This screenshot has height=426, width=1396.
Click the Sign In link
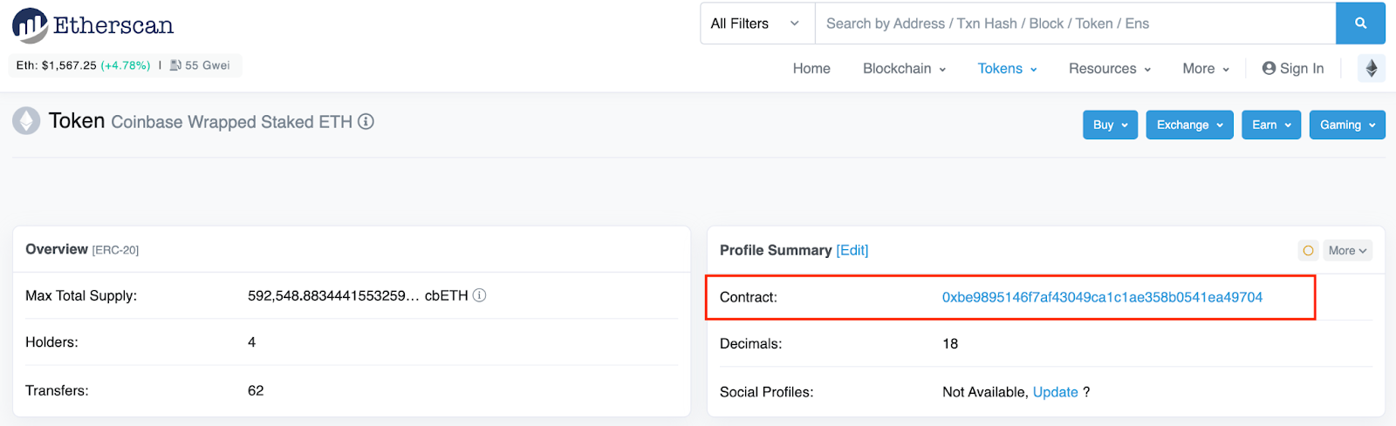pos(1293,69)
